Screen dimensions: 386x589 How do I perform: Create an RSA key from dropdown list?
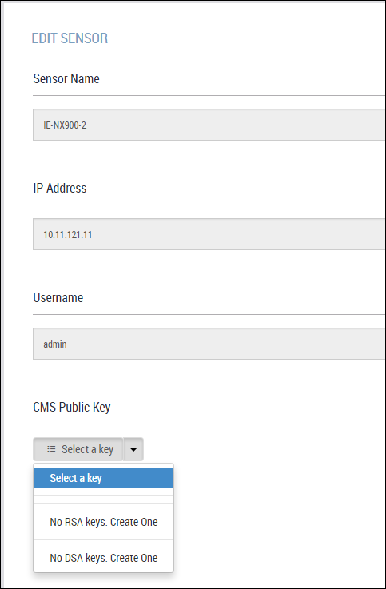click(104, 522)
